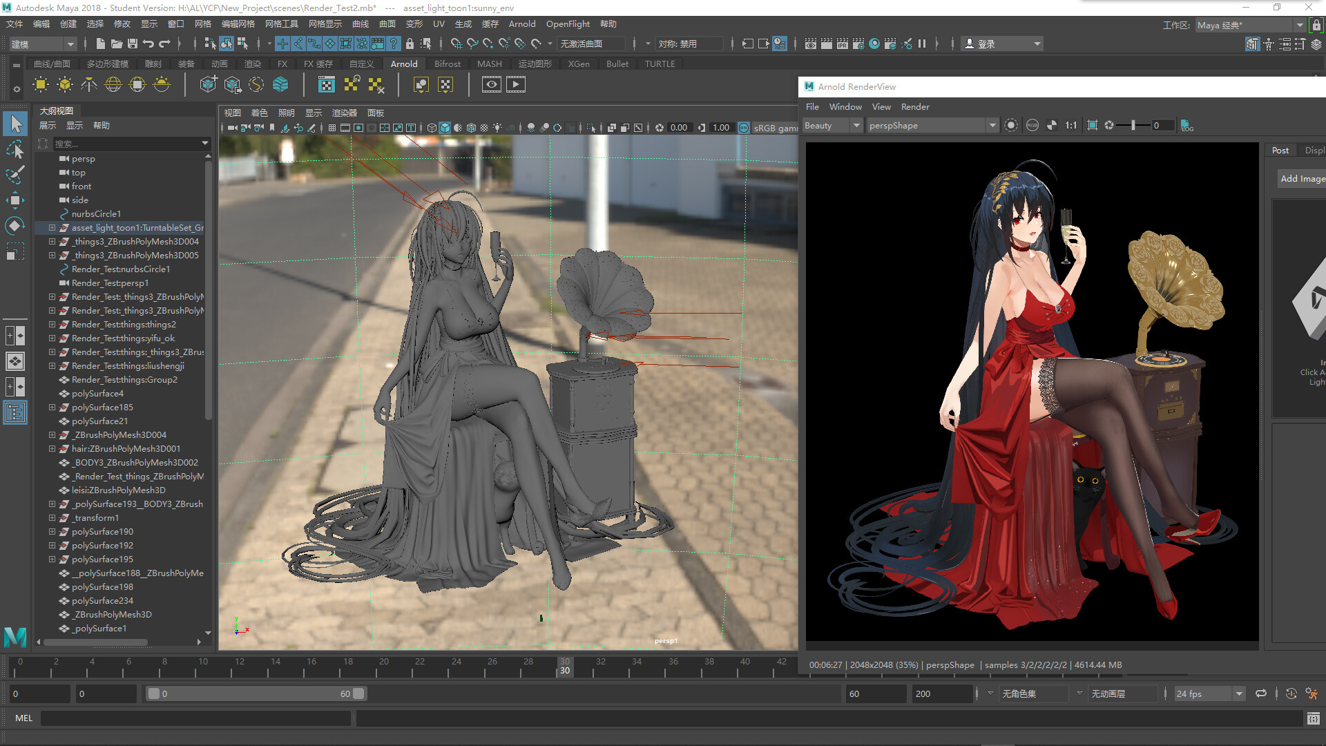Toggle playback loop mode icon

[1261, 694]
